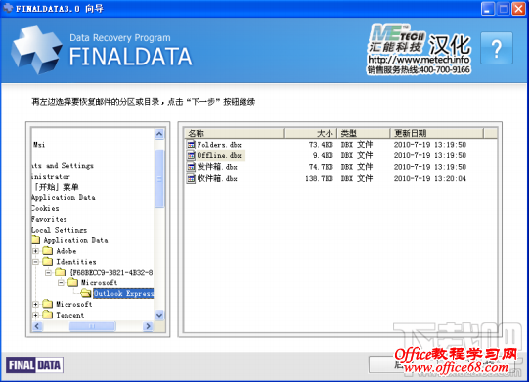Expand the Adobe folder node
The image size is (530, 382).
[35, 251]
